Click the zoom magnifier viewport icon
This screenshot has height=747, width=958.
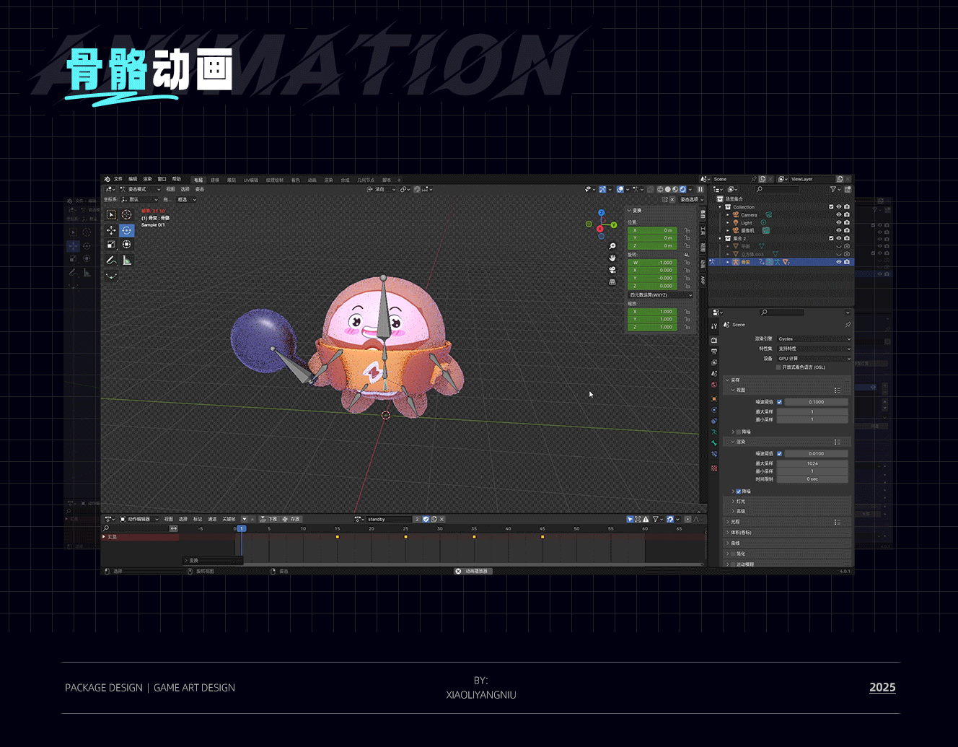point(612,246)
